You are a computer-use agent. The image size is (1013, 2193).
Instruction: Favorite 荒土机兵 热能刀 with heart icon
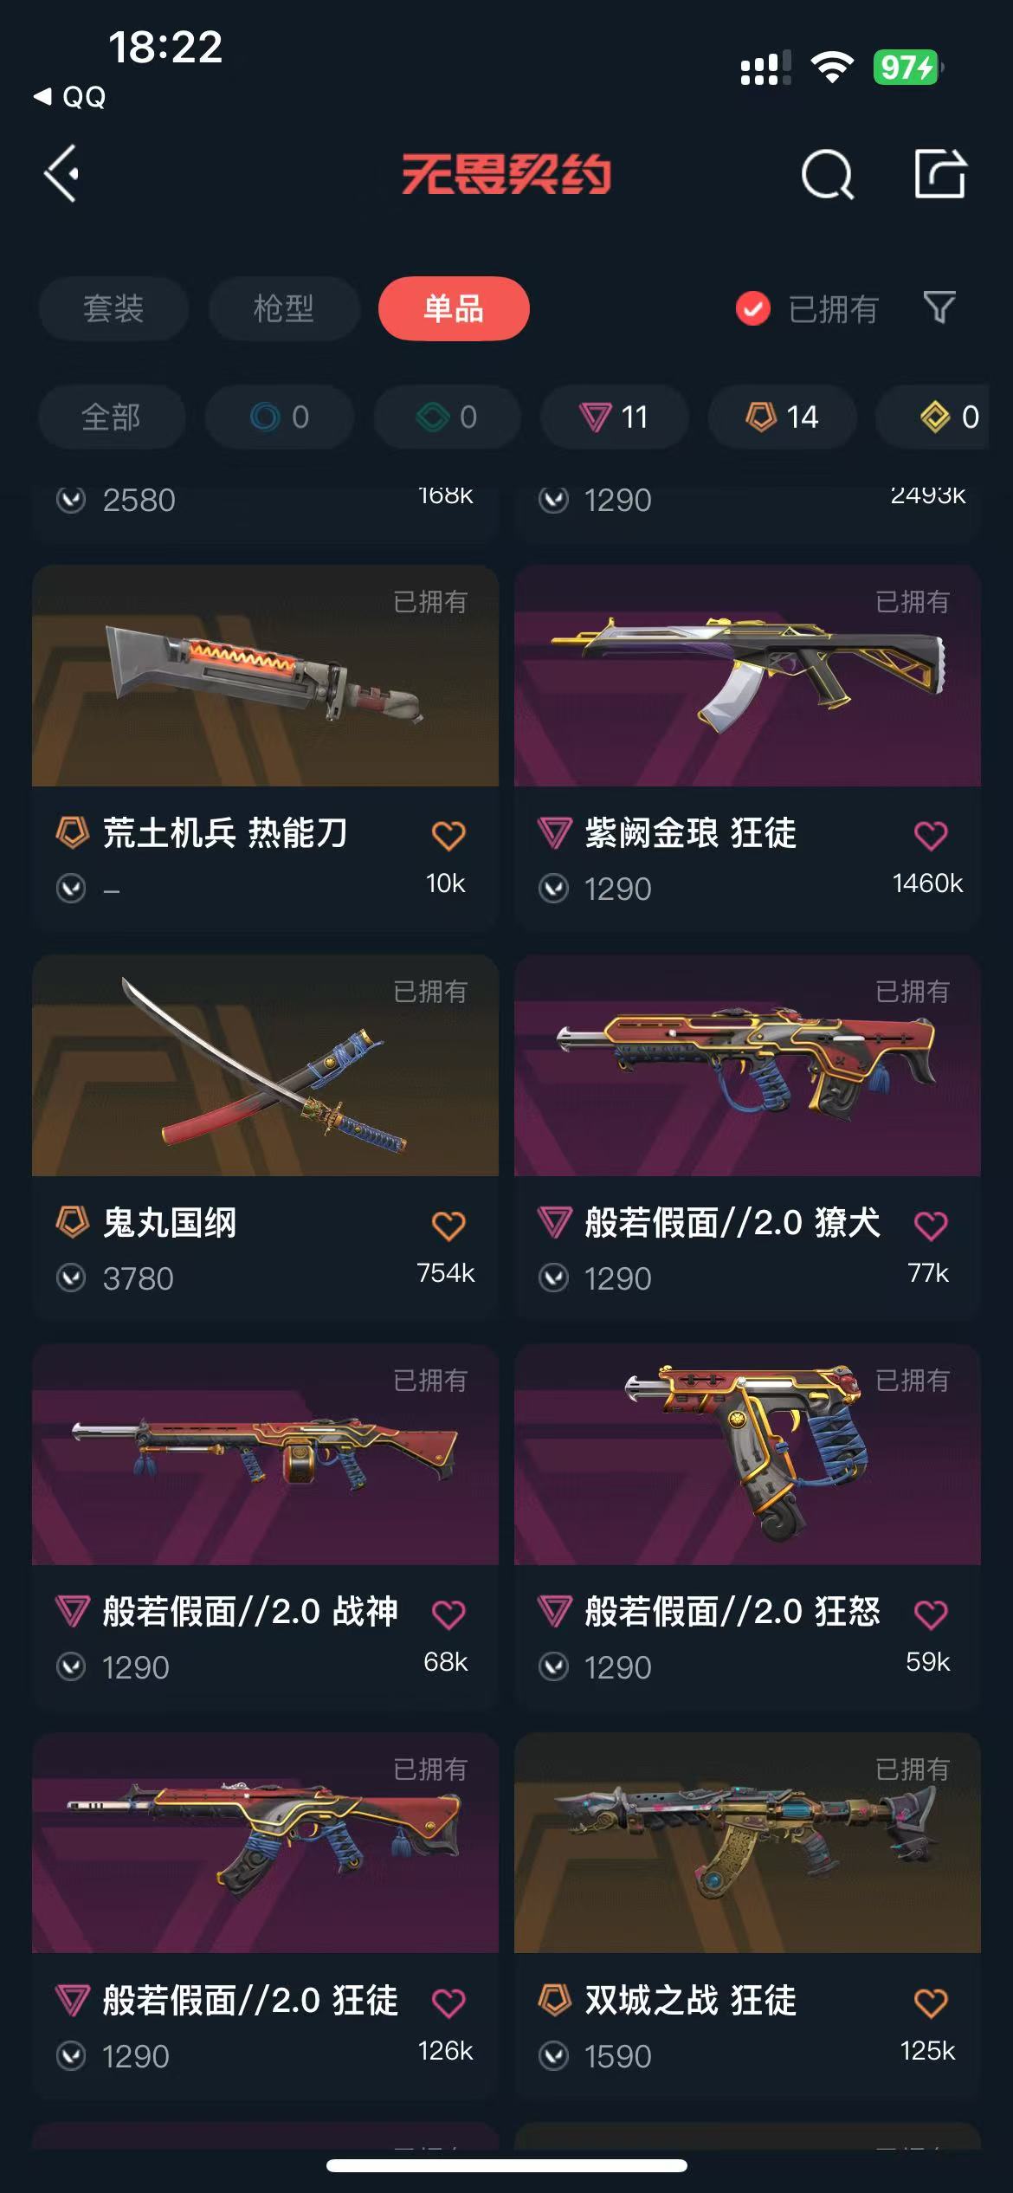(x=448, y=835)
